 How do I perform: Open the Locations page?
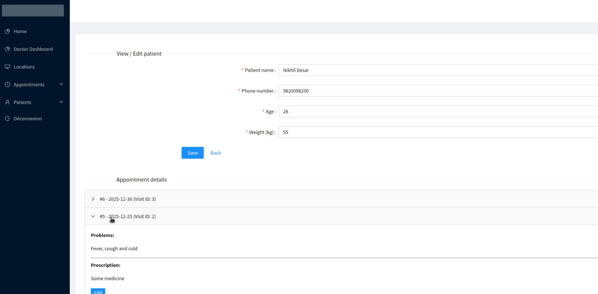[24, 67]
